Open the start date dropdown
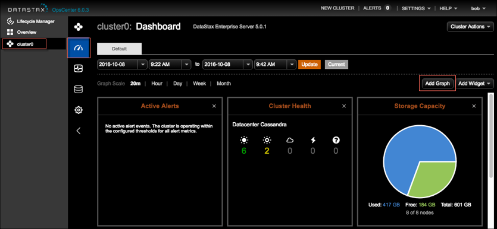Image resolution: width=497 pixels, height=229 pixels. [143, 64]
